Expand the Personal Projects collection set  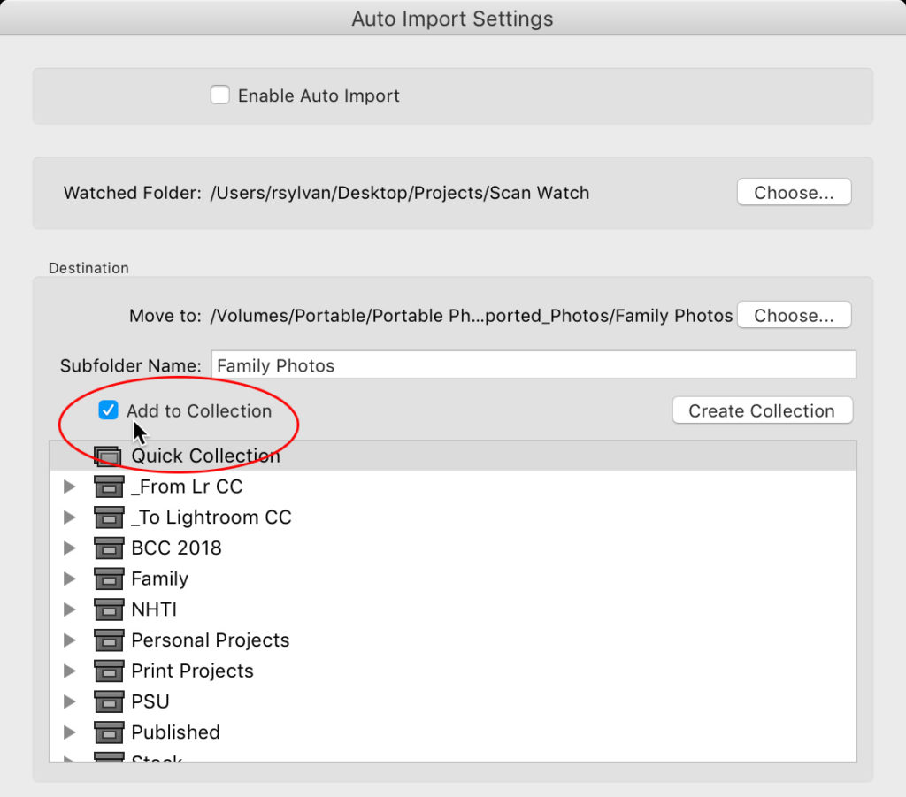[x=69, y=640]
